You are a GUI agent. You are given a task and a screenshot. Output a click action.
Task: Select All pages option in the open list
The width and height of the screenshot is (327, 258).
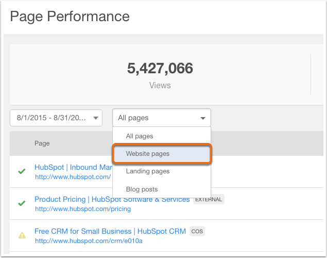click(140, 136)
